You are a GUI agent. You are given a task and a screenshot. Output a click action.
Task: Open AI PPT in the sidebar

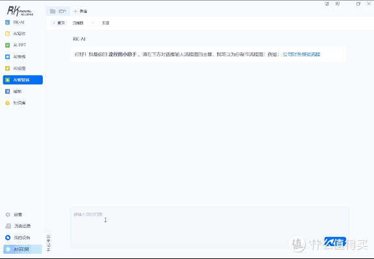click(16, 45)
